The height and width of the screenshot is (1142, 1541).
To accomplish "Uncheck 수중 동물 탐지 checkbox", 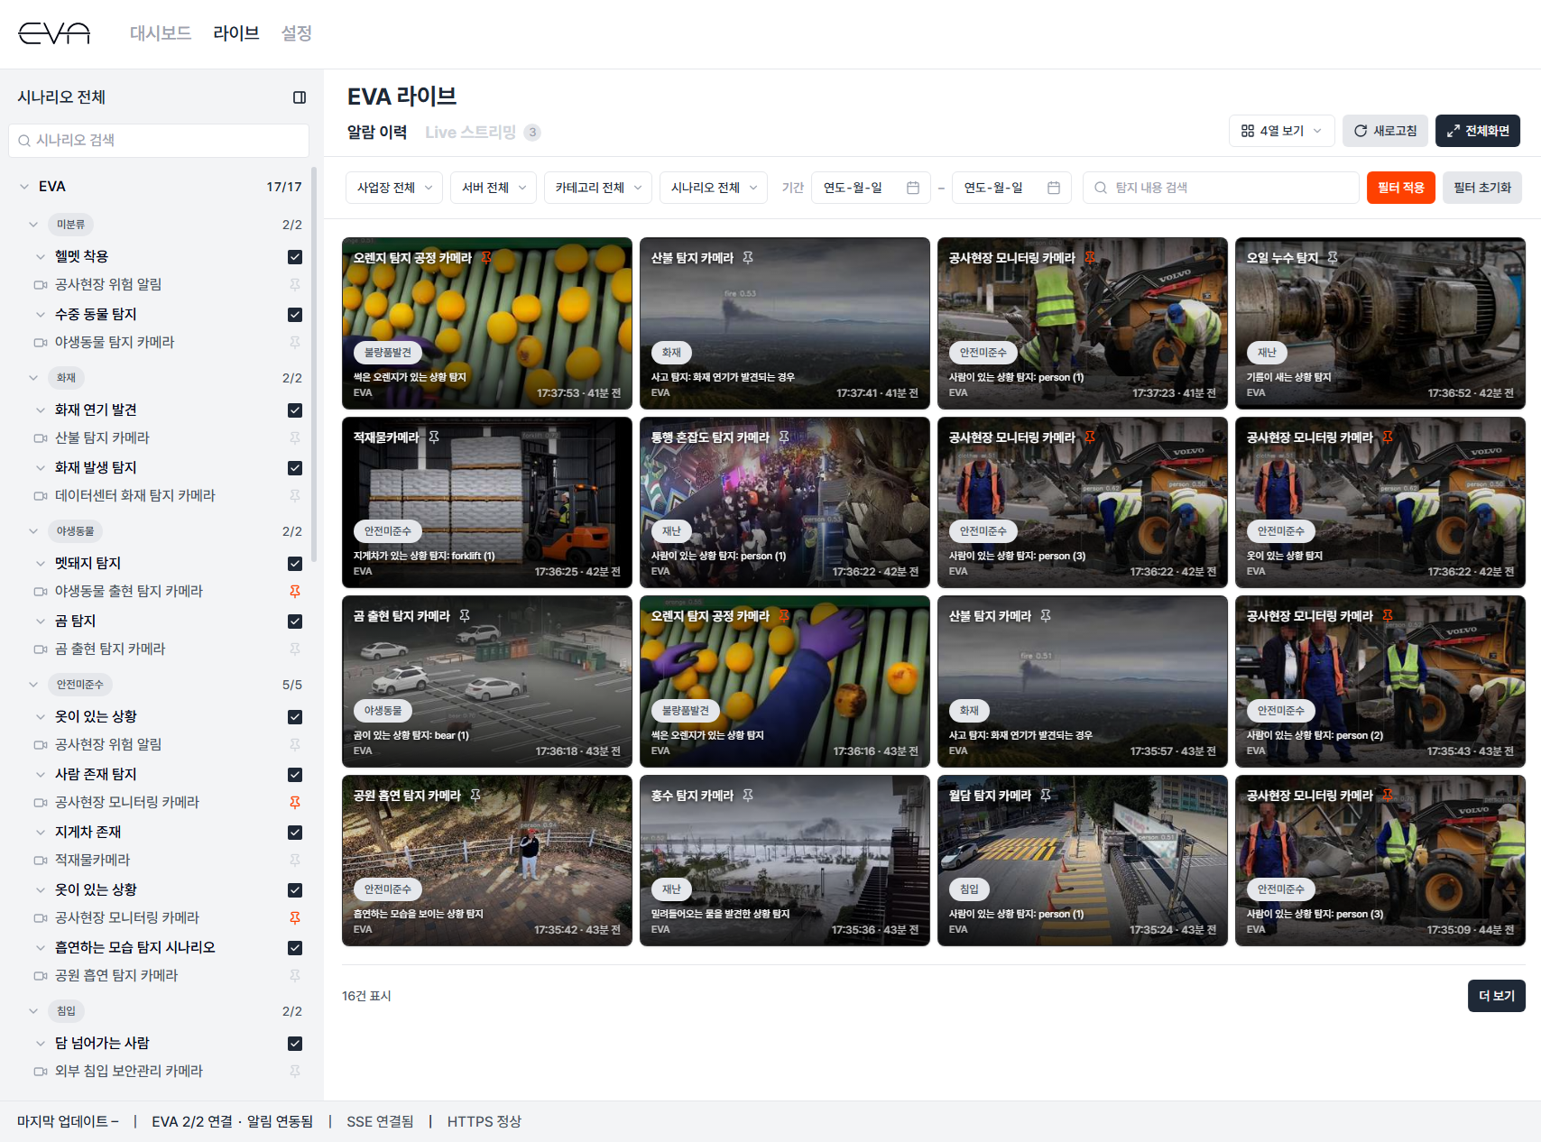I will point(295,315).
